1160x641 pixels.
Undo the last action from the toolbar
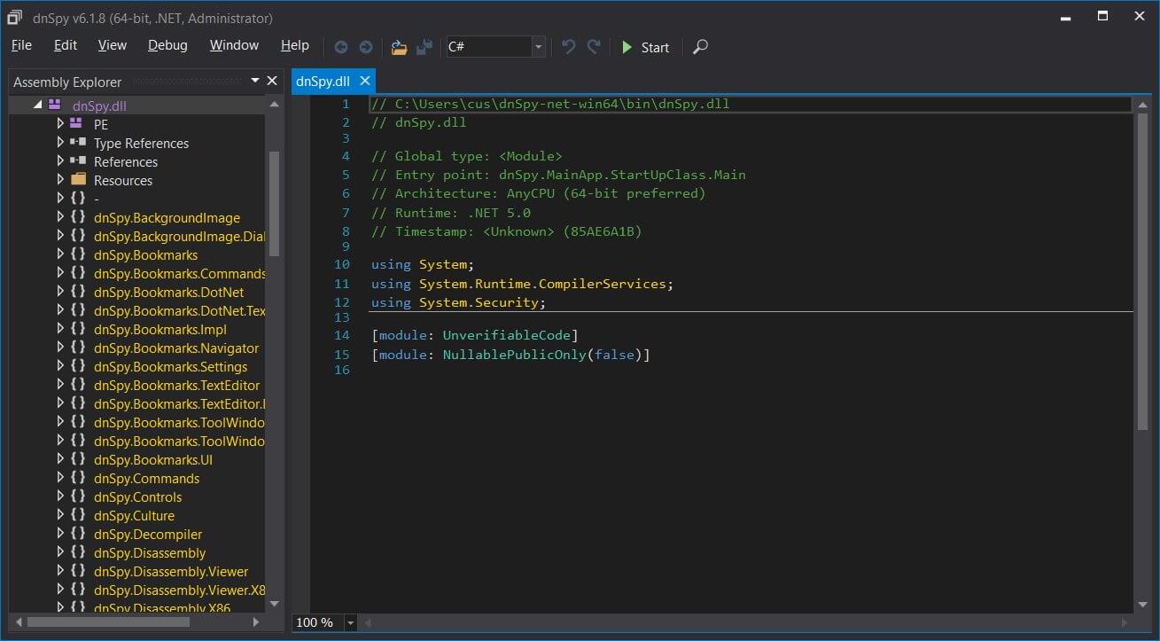(568, 46)
